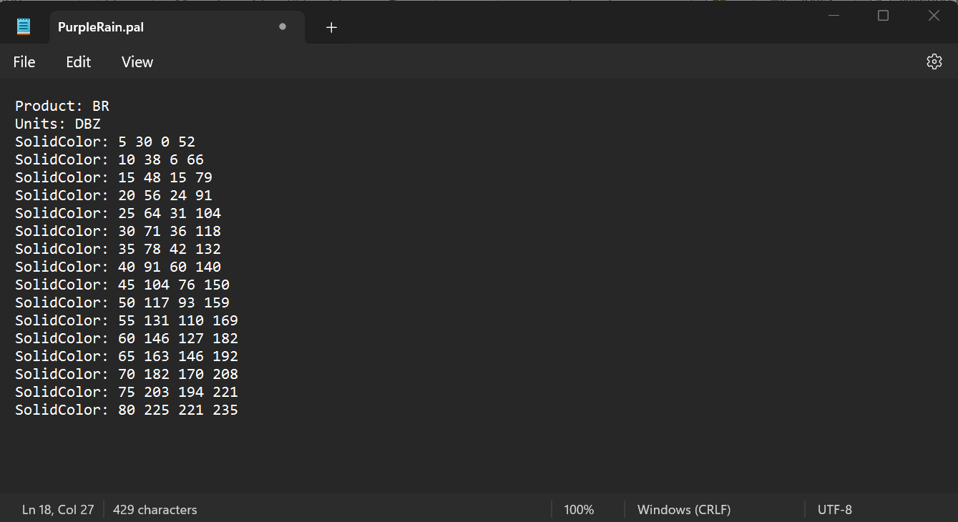Click the 'SolidColor: 80 225 221 235' line
This screenshot has width=958, height=522.
(127, 410)
